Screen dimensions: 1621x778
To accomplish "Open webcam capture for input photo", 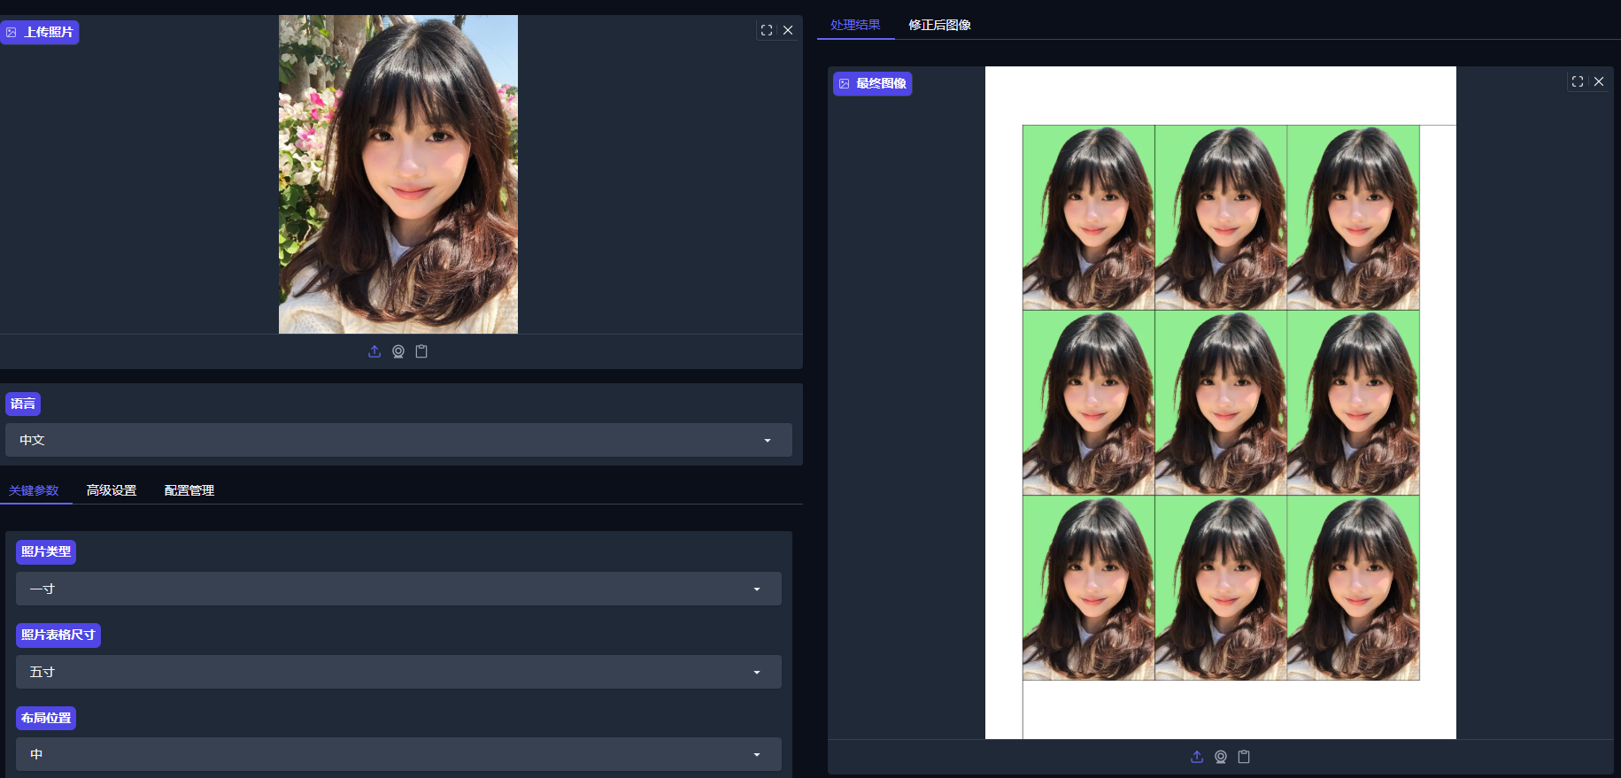I will pos(398,351).
